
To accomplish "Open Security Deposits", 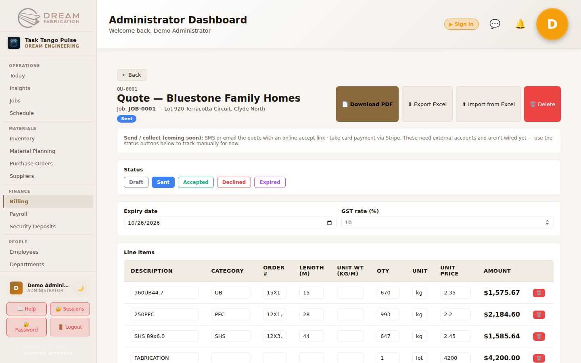I will (x=48, y=226).
